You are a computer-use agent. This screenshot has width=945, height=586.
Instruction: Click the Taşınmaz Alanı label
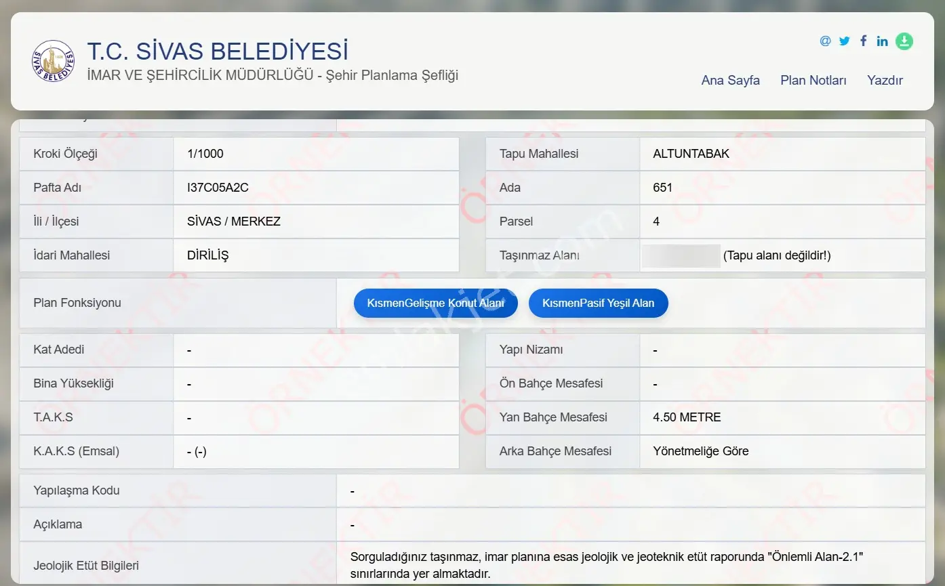540,255
